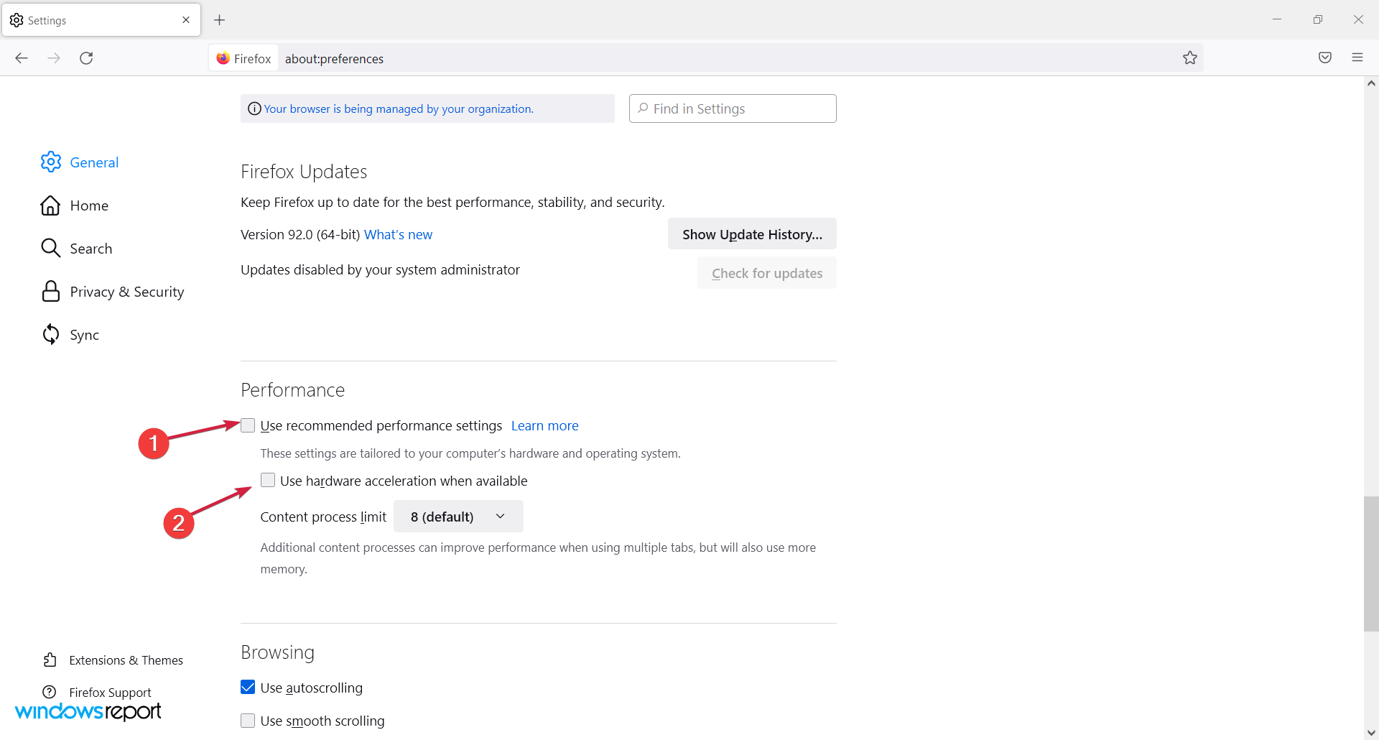
Task: Switch to the General settings category
Action: click(x=94, y=162)
